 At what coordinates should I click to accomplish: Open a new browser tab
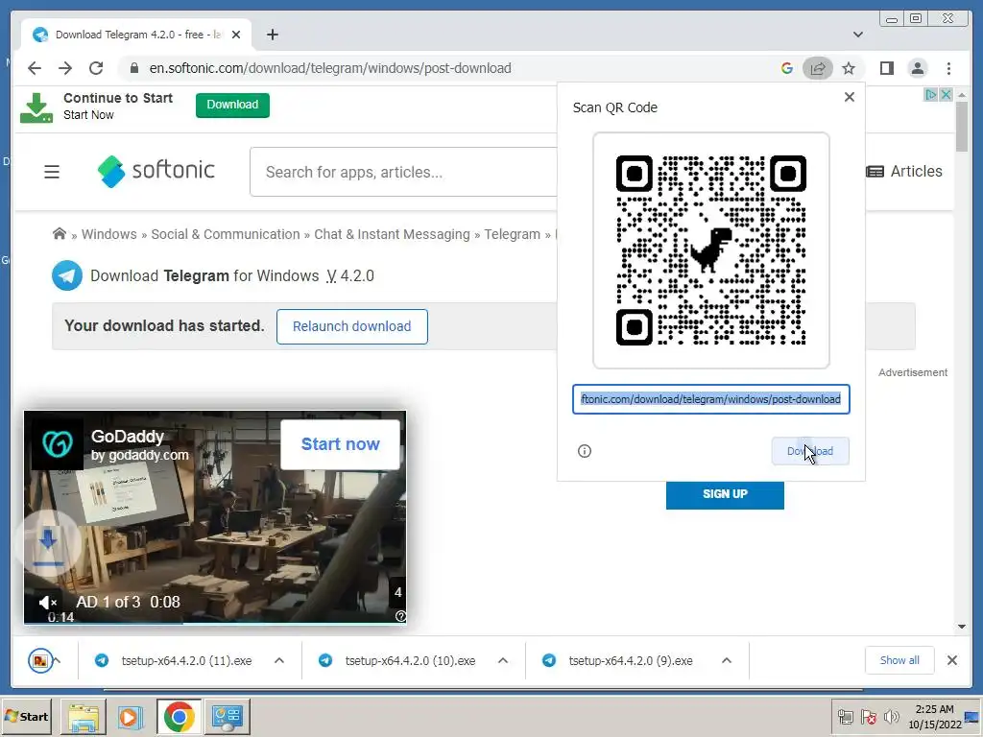[272, 35]
